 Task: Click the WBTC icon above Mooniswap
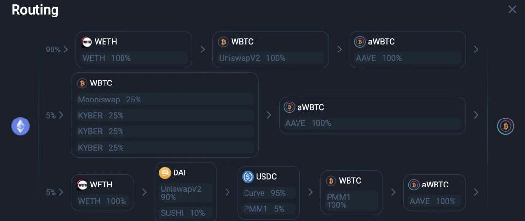[82, 84]
